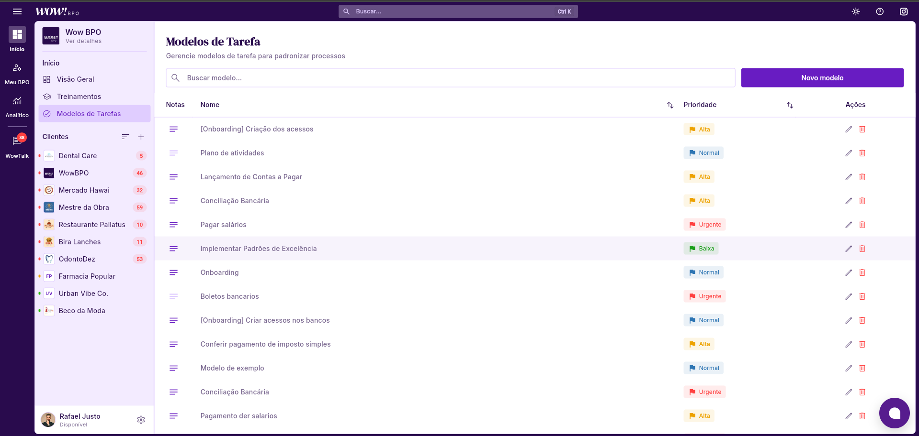Open the help question mark icon
919x436 pixels.
[880, 11]
